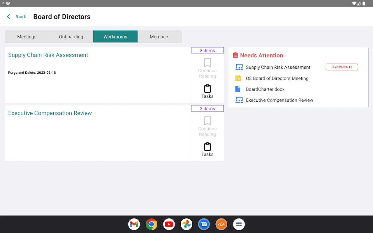The image size is (373, 233).
Task: Click the Tasks label under Supply Chain card
Action: 207,96
